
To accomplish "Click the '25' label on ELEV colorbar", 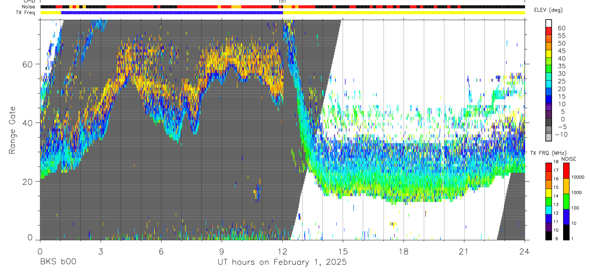I will pyautogui.click(x=562, y=82).
